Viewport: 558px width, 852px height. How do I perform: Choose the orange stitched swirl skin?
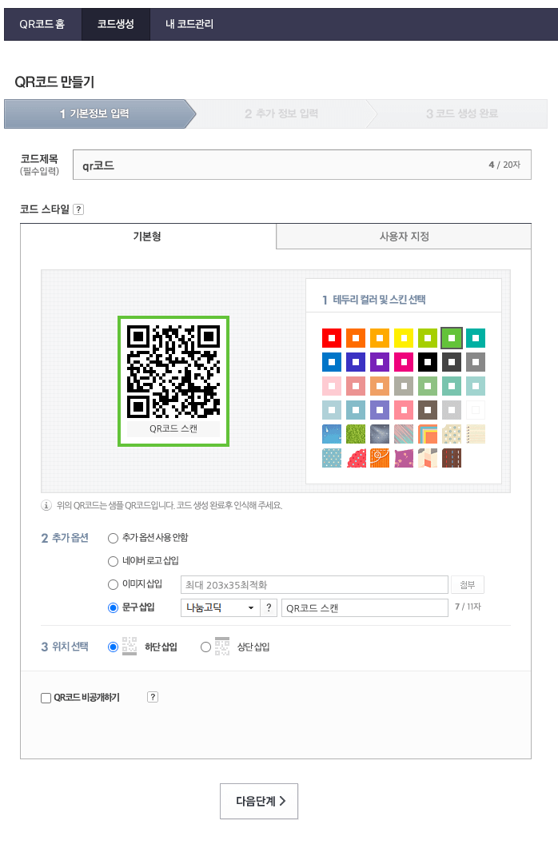click(379, 458)
